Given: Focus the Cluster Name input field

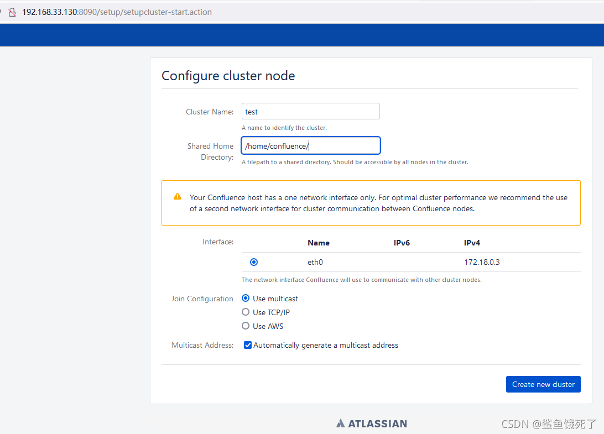Looking at the screenshot, I should click(310, 111).
